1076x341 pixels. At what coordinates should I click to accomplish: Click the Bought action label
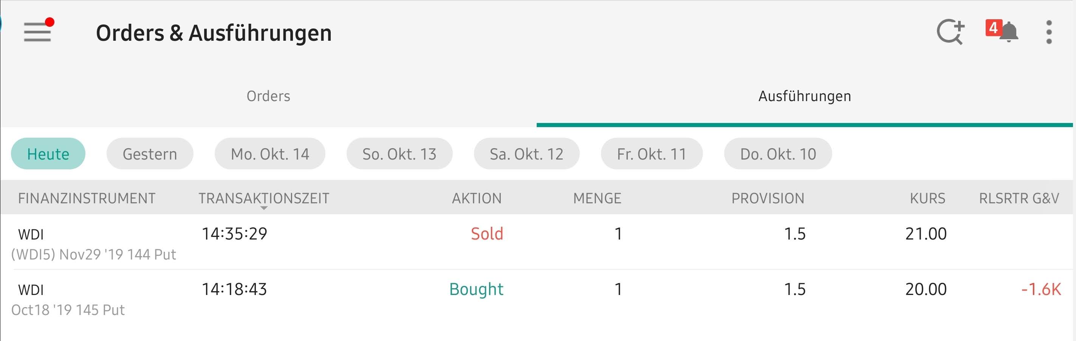[x=476, y=289]
